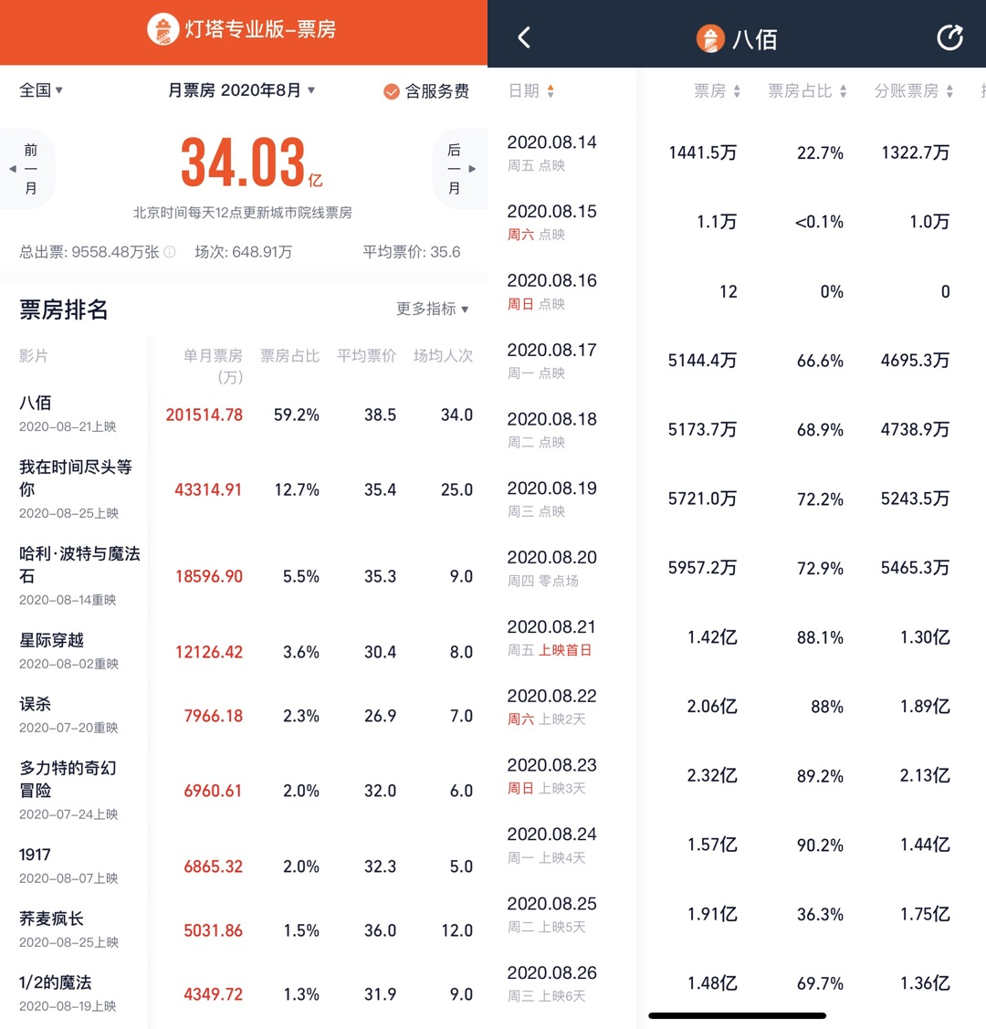Screen dimensions: 986x1029
Task: Tap the lighthouse logo beside 灯塔专业版-票房
Action: 163,29
